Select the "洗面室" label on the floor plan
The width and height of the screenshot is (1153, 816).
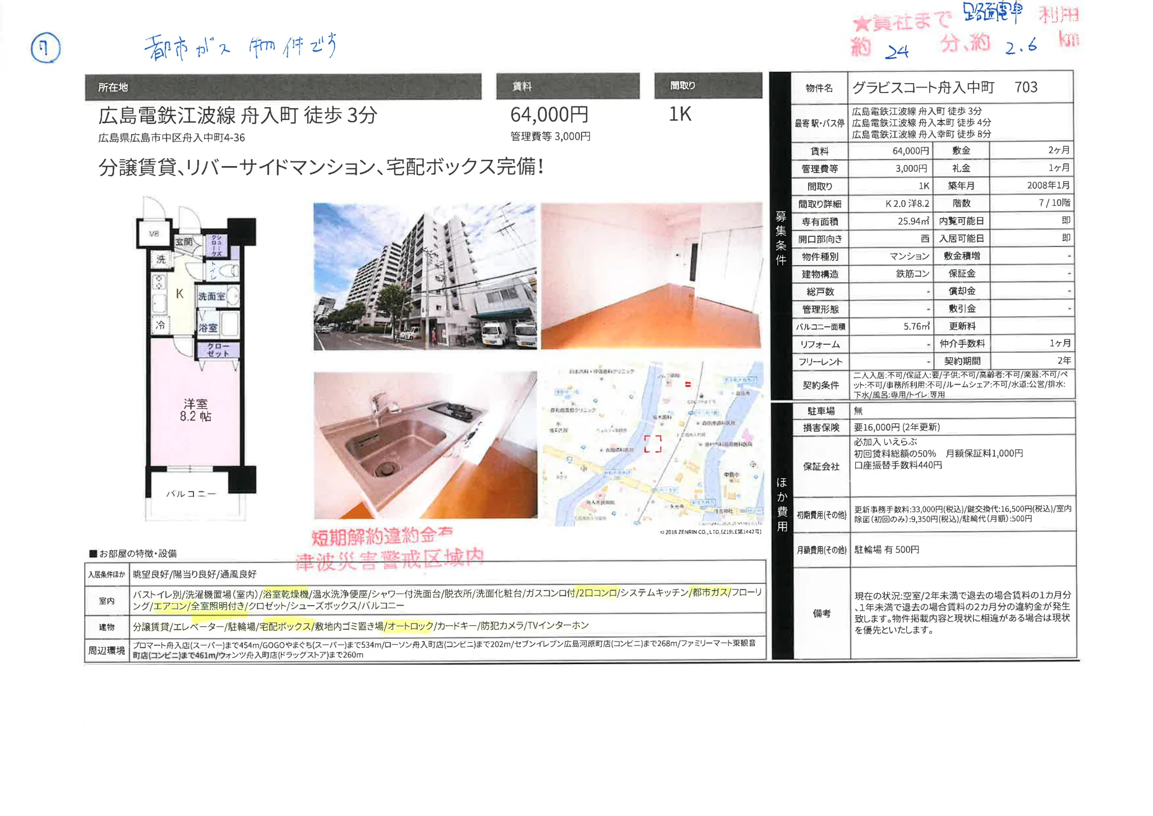(211, 296)
